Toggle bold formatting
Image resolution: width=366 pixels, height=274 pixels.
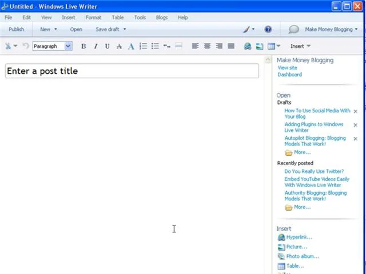point(83,46)
